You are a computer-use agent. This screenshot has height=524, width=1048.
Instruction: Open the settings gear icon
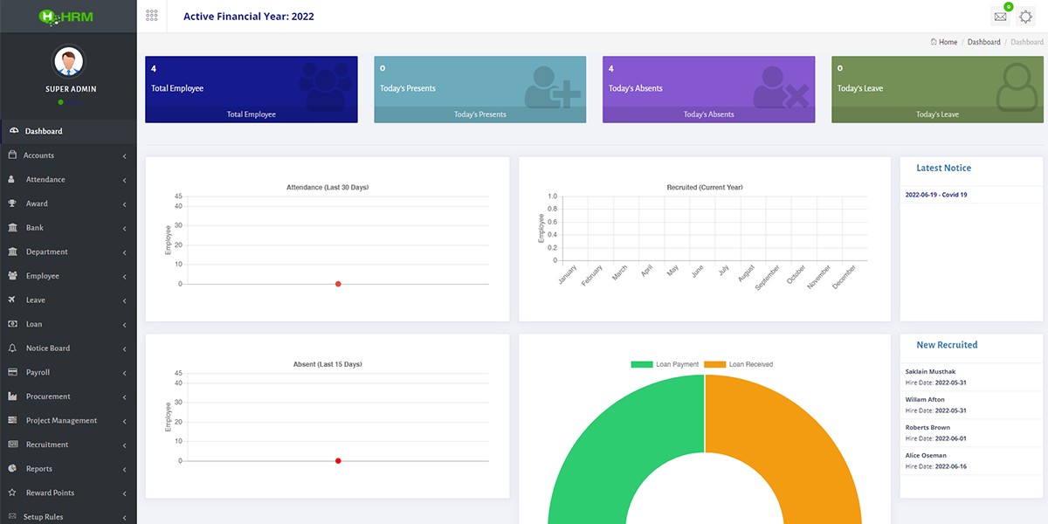coord(1026,17)
